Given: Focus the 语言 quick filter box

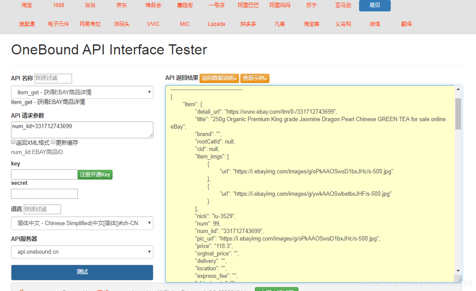Looking at the screenshot, I should [x=43, y=209].
